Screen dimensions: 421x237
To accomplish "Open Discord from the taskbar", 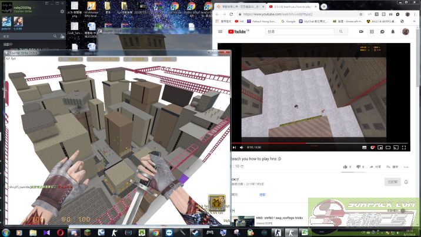I will click(x=74, y=232).
